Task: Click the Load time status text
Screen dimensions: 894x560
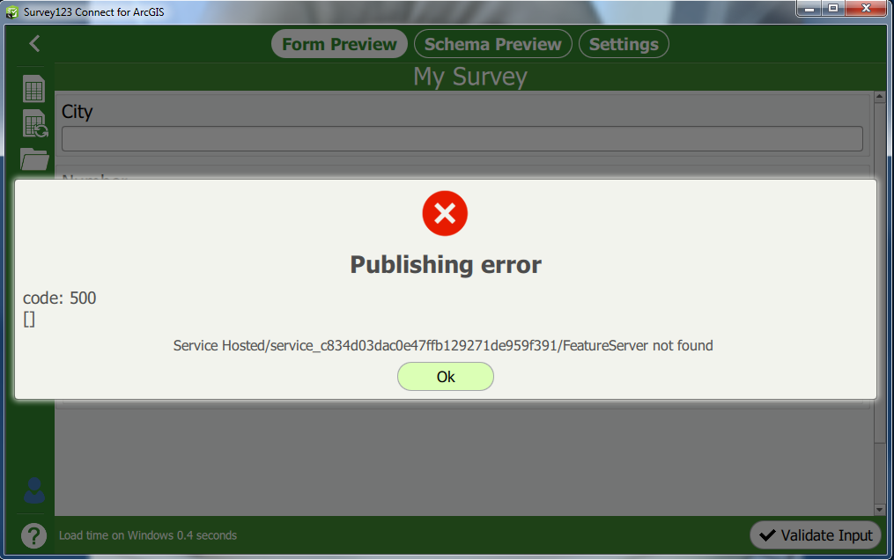Action: coord(148,535)
